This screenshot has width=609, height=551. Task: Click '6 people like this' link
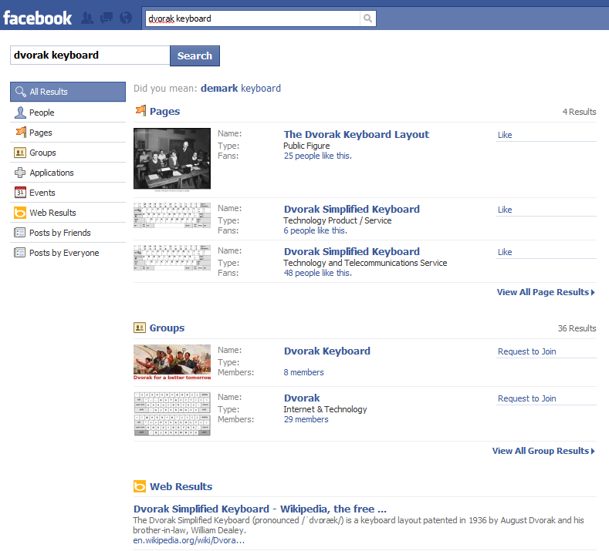[x=315, y=230]
